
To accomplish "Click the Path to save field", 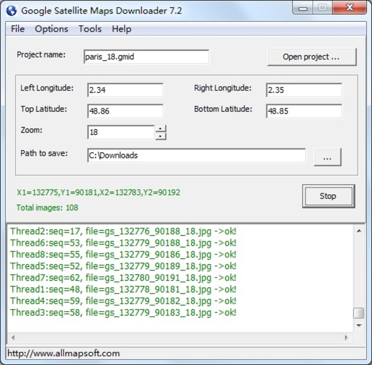I will click(197, 156).
